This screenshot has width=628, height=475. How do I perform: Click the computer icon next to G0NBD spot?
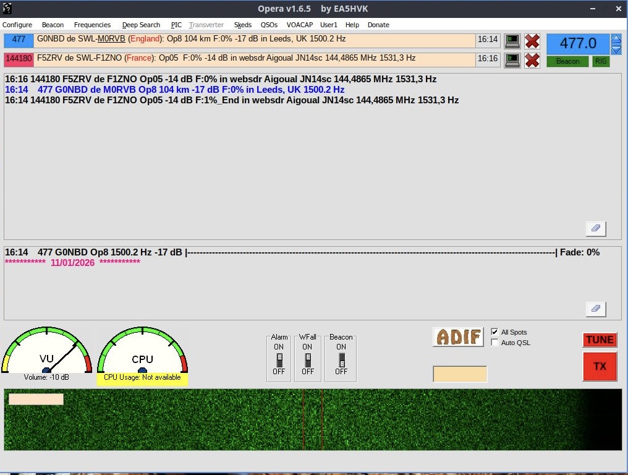[x=512, y=39]
